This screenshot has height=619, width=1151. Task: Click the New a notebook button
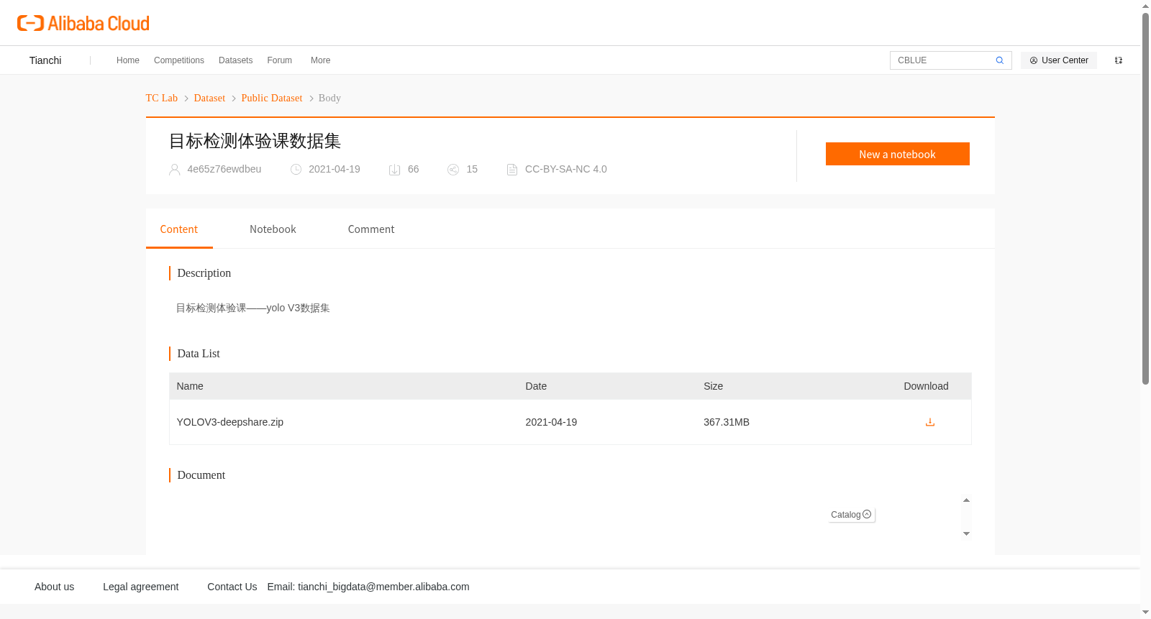point(897,154)
